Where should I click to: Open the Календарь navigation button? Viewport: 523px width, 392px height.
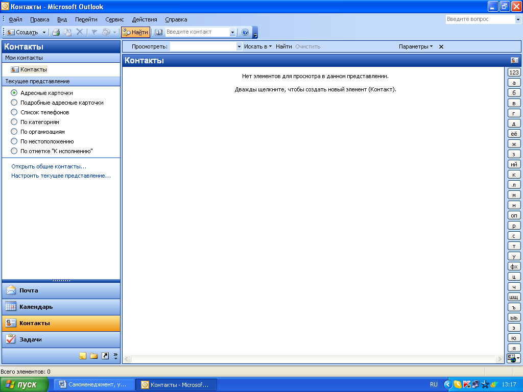[61, 307]
